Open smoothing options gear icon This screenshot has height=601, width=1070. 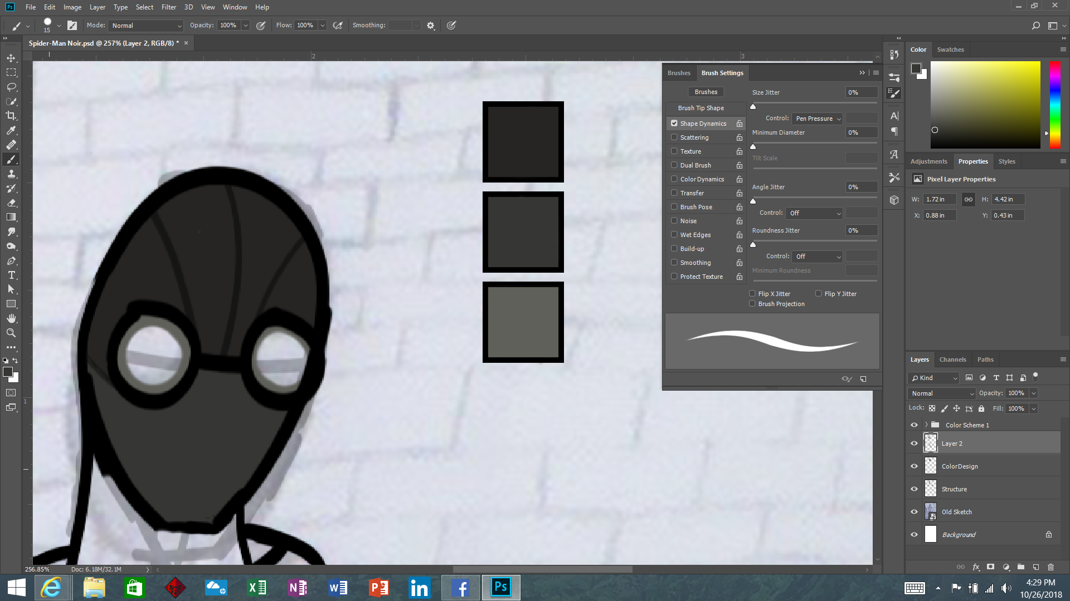click(431, 26)
